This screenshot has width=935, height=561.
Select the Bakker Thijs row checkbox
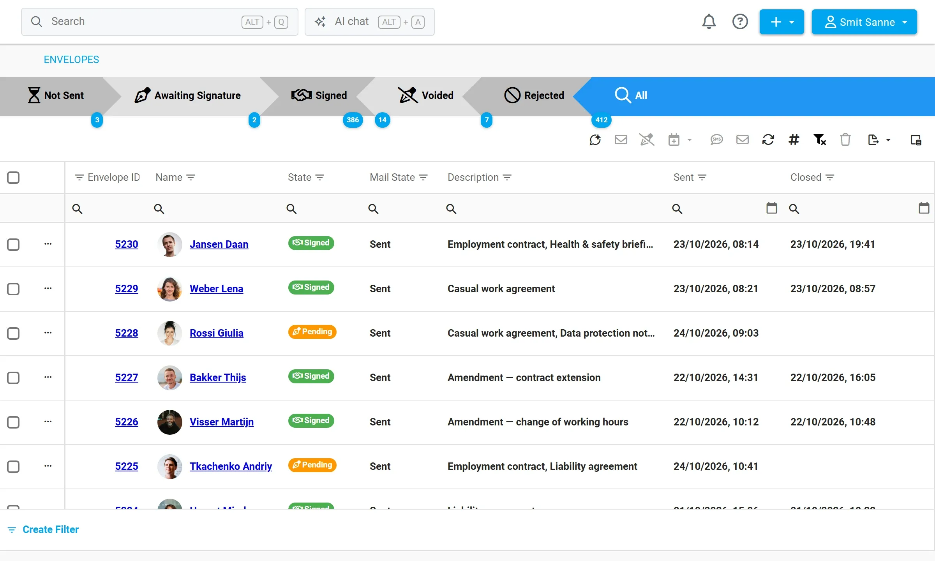(13, 378)
